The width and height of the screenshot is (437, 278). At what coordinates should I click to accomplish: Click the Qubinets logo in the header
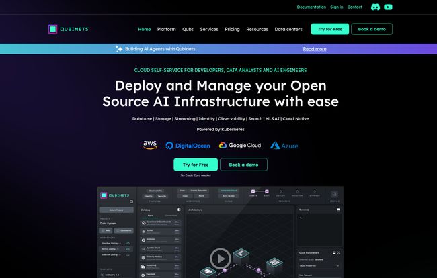tap(69, 29)
